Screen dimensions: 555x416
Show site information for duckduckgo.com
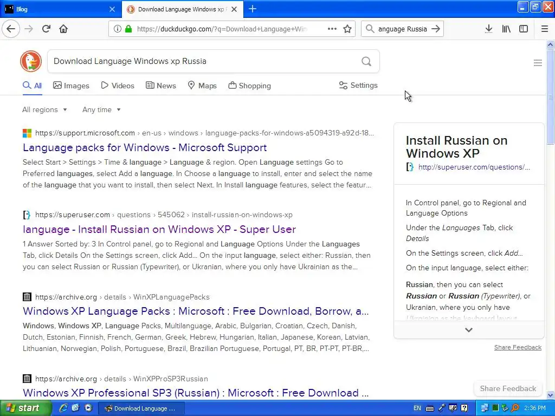point(118,29)
